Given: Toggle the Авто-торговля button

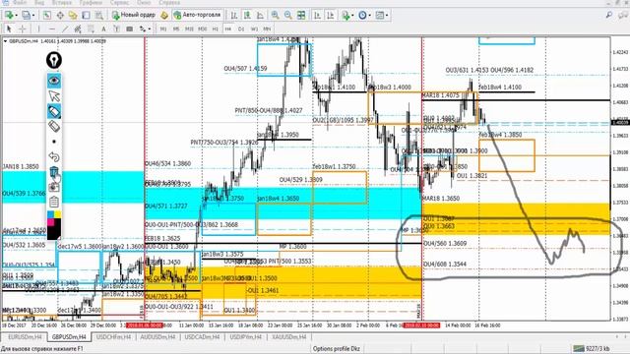Looking at the screenshot, I should pos(197,16).
